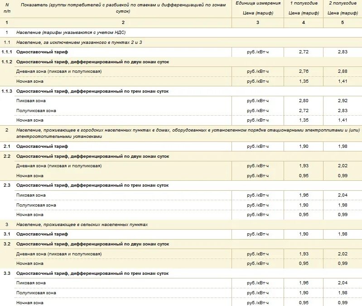This screenshot has height=306, width=362.
Task: Select the row number 1.1.3
Action: click(x=7, y=91)
